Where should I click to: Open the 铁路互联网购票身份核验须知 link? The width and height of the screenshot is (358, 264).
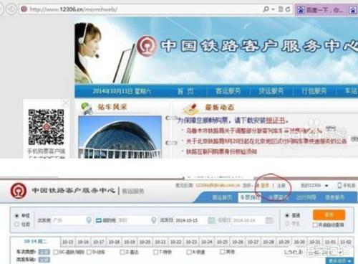(x=221, y=151)
